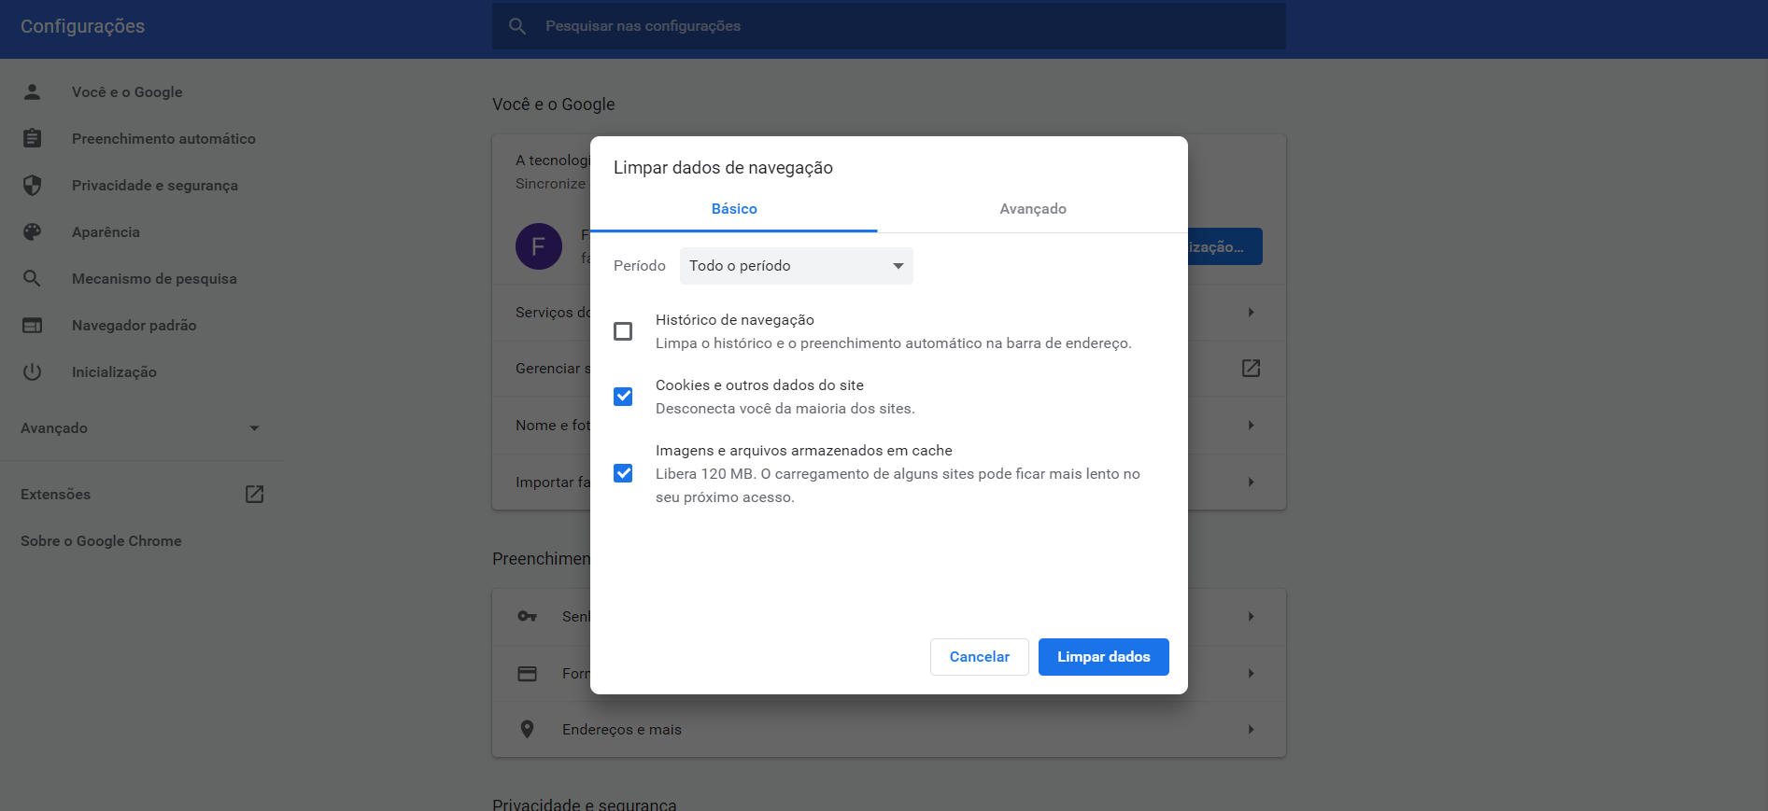Click the shield icon for Privacidade e segurança
Image resolution: width=1768 pixels, height=811 pixels.
point(32,185)
